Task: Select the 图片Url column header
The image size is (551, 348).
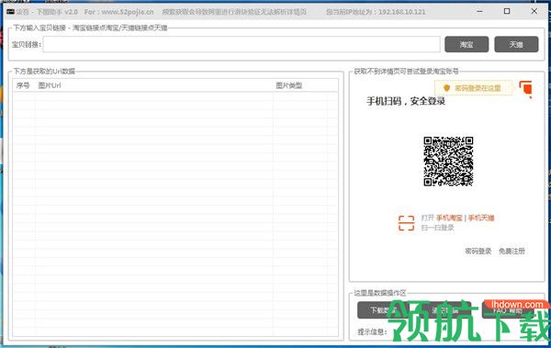Action: tap(50, 85)
